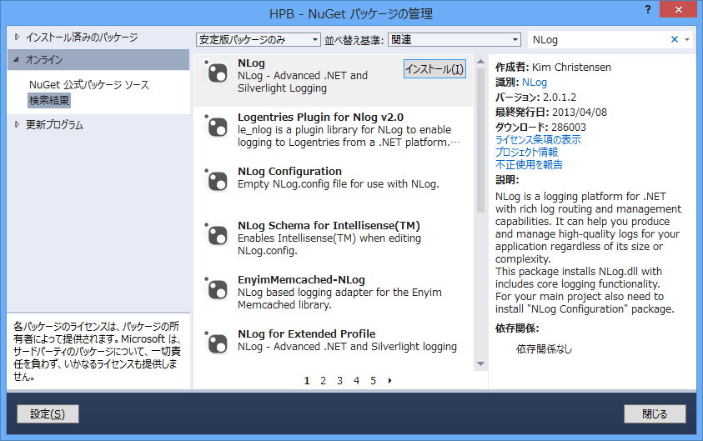Click the NLog Configuration package icon

(217, 180)
